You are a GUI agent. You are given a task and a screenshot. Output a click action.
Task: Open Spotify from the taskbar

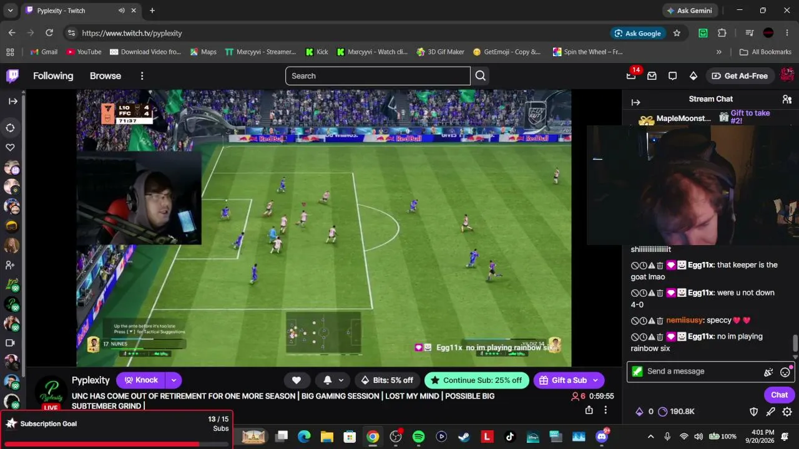click(419, 437)
